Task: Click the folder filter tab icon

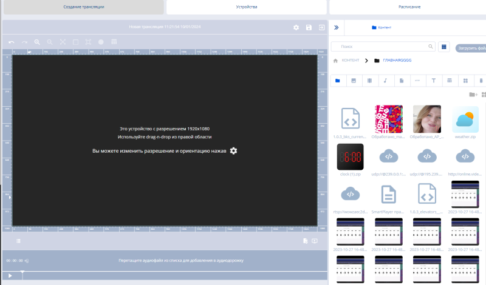Action: click(x=337, y=80)
